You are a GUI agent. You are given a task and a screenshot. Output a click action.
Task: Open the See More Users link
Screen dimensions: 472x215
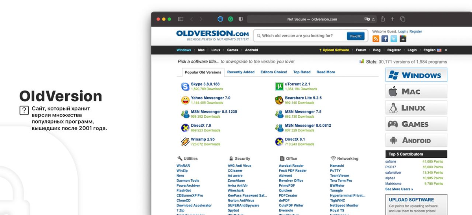pyautogui.click(x=399, y=189)
